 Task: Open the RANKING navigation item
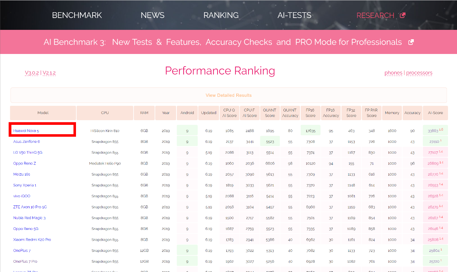coord(221,15)
